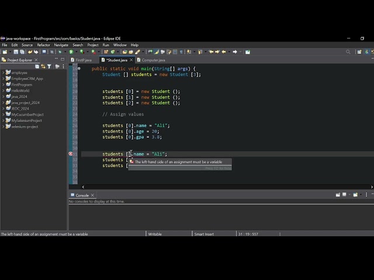This screenshot has height=280, width=374.
Task: Expand the MyCucumberProject node
Action: (x=3, y=114)
